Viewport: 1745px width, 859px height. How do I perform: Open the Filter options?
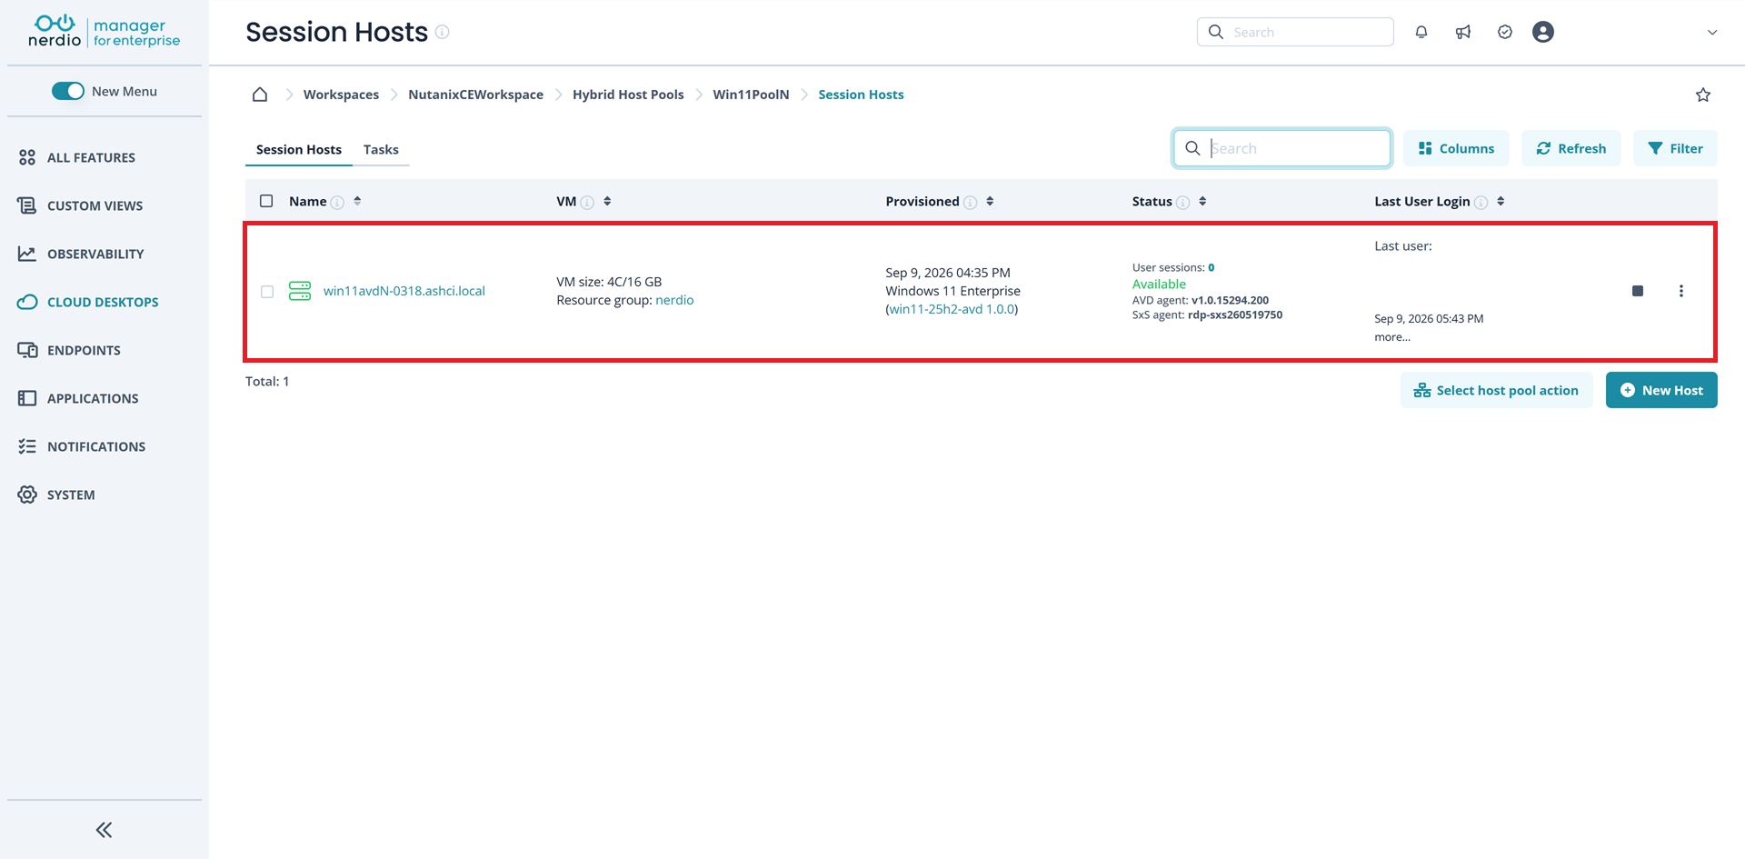1676,148
